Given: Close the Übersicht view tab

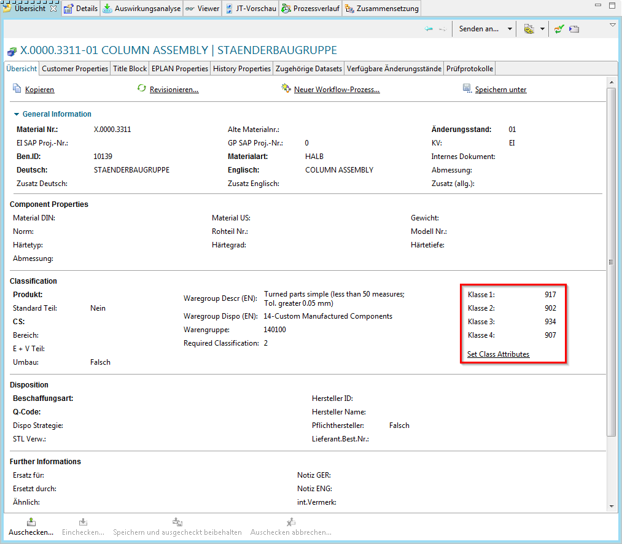Looking at the screenshot, I should 53,9.
